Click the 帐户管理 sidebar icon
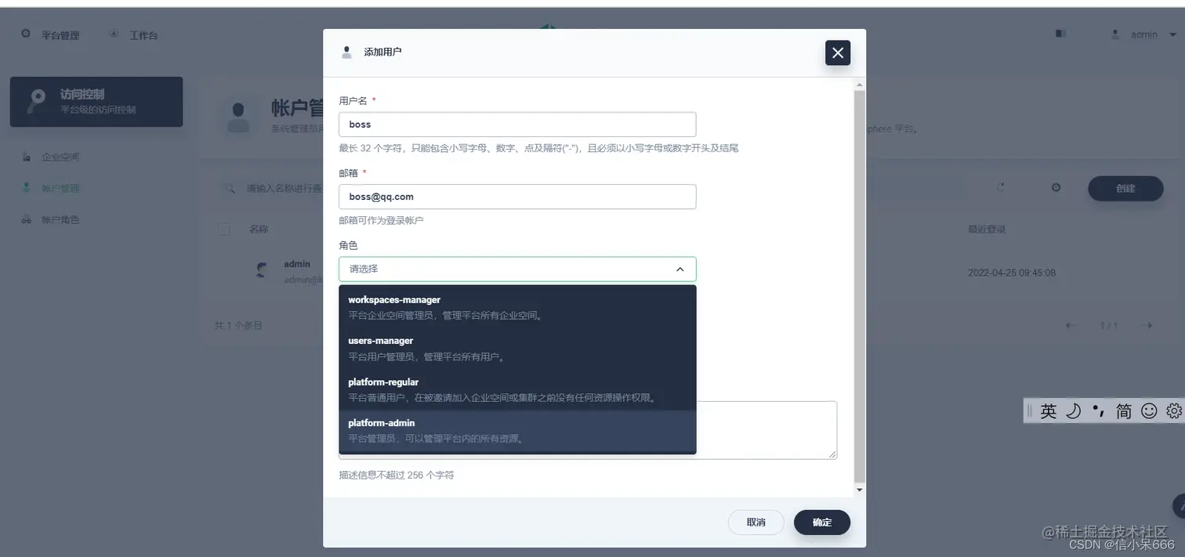The height and width of the screenshot is (557, 1185). (x=27, y=188)
